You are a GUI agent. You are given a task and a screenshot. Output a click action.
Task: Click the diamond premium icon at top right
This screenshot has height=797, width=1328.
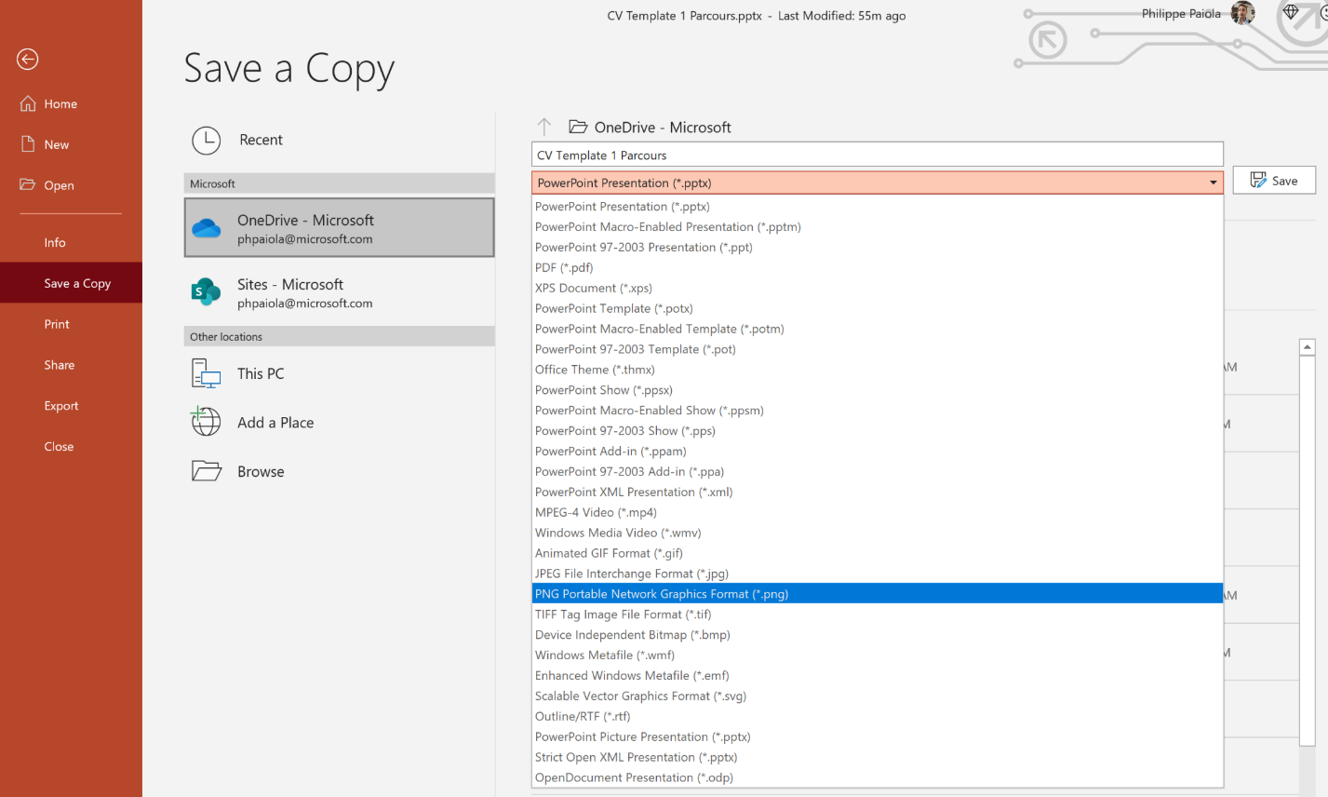(1290, 12)
